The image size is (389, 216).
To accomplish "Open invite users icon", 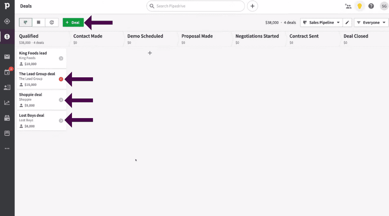I will 348,6.
